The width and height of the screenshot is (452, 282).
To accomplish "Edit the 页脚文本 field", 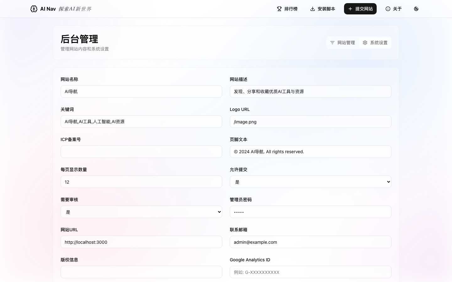I will (x=310, y=152).
